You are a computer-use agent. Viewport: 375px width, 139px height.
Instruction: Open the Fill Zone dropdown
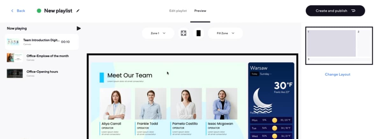(x=226, y=33)
